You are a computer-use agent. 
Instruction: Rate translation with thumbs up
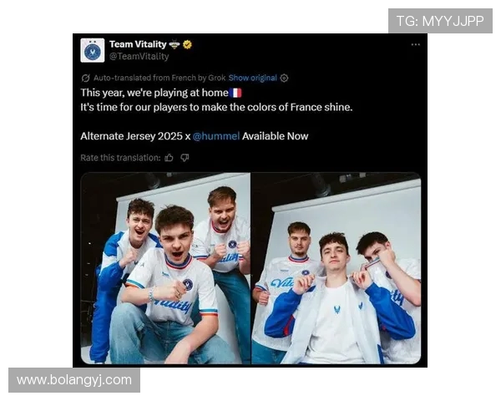170,157
